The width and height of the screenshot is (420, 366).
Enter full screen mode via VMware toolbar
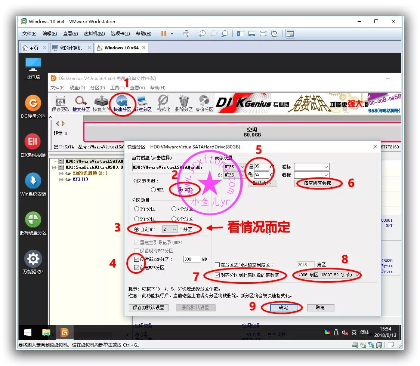(x=263, y=34)
